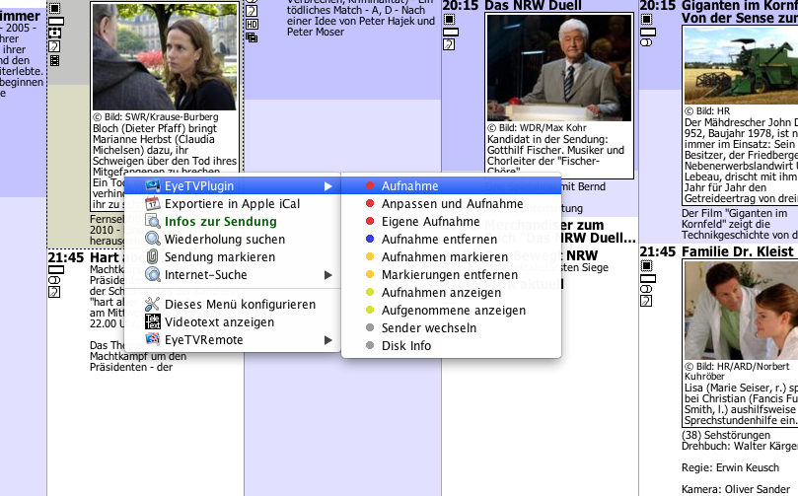Select Anpassen und Aufnahme
Screen dimensions: 798x496
click(451, 203)
